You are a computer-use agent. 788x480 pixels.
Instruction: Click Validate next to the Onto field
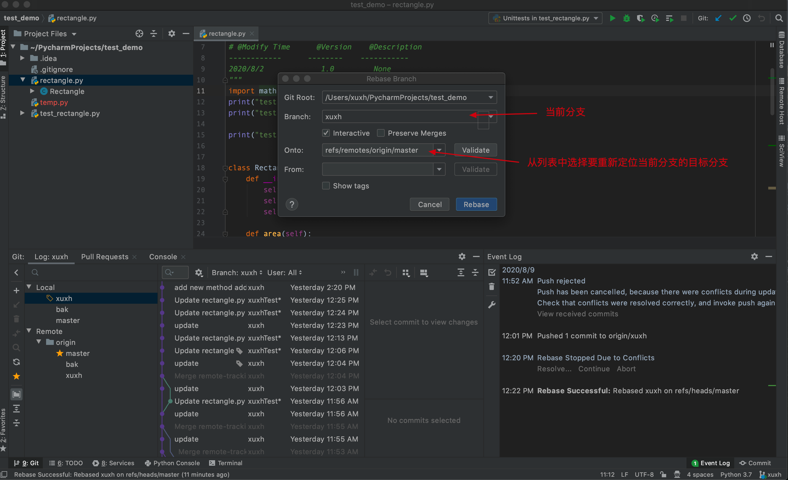(475, 150)
